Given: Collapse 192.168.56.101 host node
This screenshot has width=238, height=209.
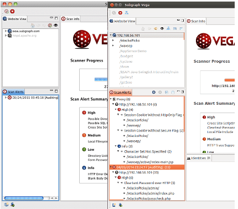Looking at the screenshot, I should point(111,35).
